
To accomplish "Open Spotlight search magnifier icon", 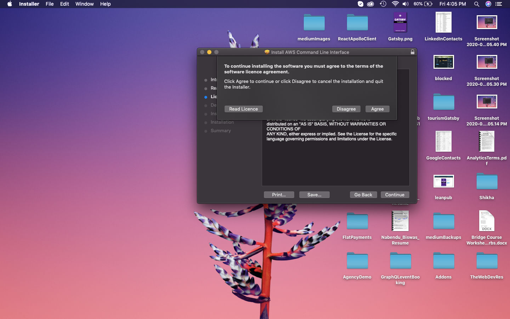I will [x=477, y=4].
